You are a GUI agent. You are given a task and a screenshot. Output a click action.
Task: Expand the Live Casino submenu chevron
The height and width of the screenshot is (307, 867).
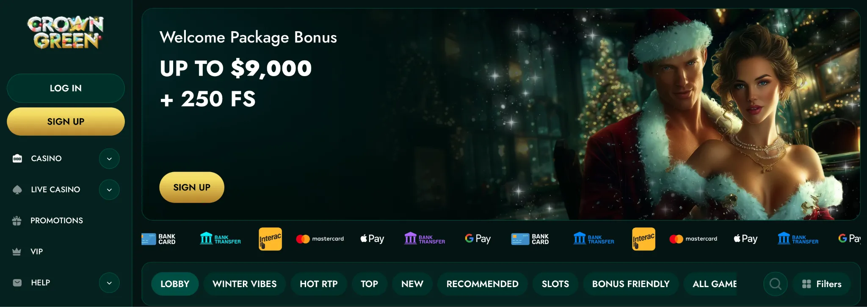[x=109, y=190]
